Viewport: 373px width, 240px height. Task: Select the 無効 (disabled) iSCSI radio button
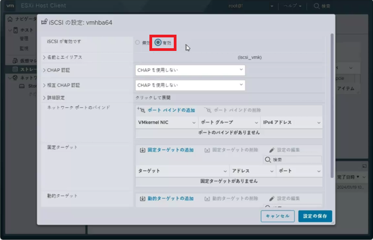(x=138, y=42)
